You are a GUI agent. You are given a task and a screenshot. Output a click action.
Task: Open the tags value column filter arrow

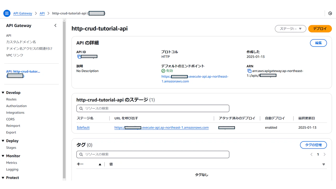pyautogui.click(x=324, y=164)
